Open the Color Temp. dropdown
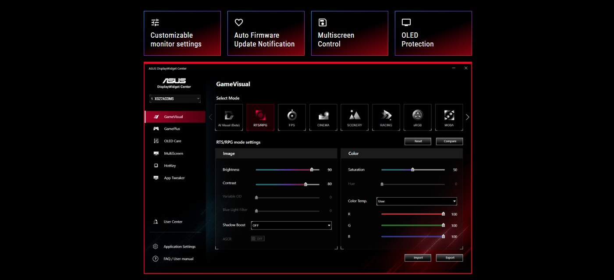The width and height of the screenshot is (614, 280). coord(416,201)
